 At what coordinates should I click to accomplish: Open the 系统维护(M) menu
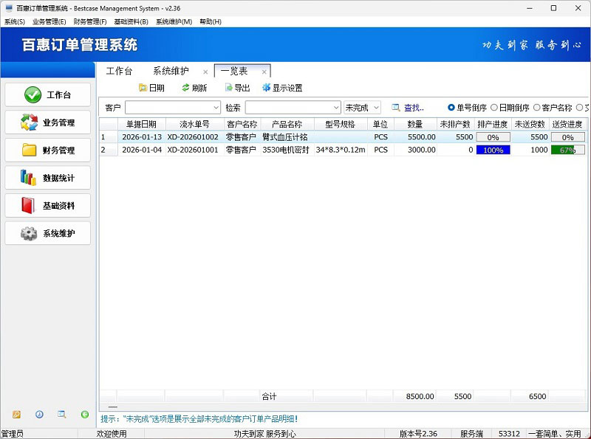coord(174,21)
